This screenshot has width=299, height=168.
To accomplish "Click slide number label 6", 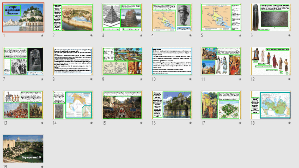I will (252, 35).
